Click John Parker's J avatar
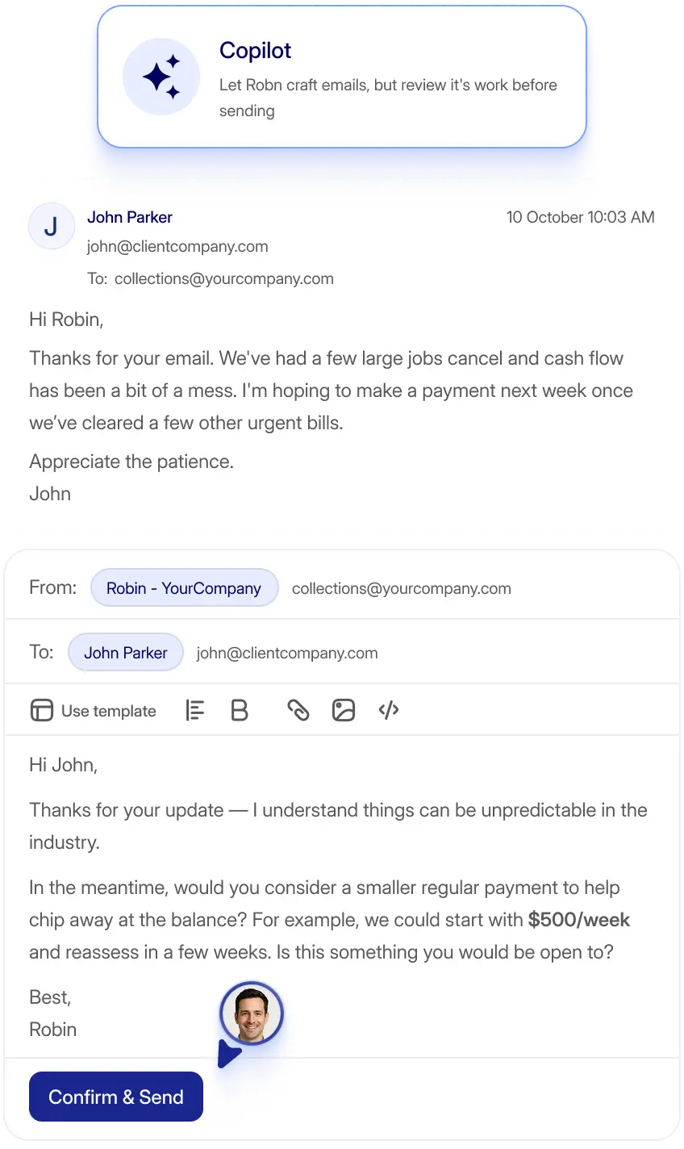 coord(52,226)
